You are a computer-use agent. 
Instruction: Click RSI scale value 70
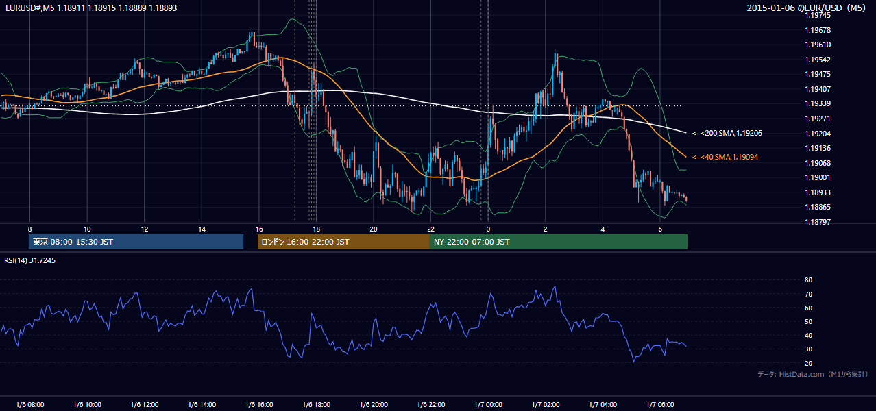tap(809, 294)
